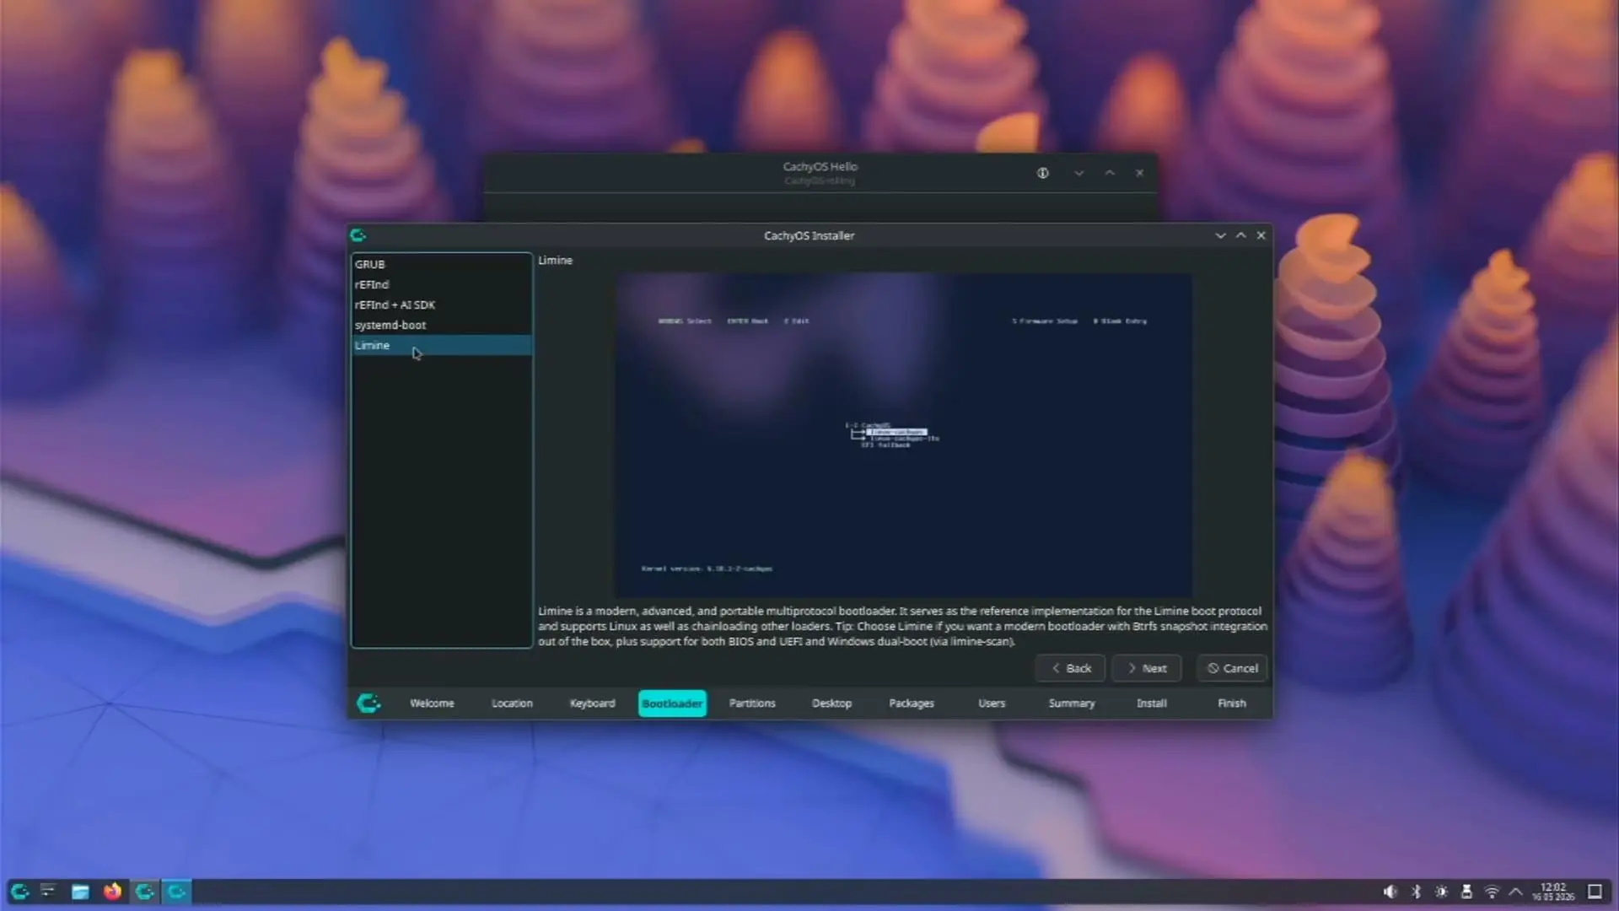Select the Limine bootloader entry

[x=441, y=345]
